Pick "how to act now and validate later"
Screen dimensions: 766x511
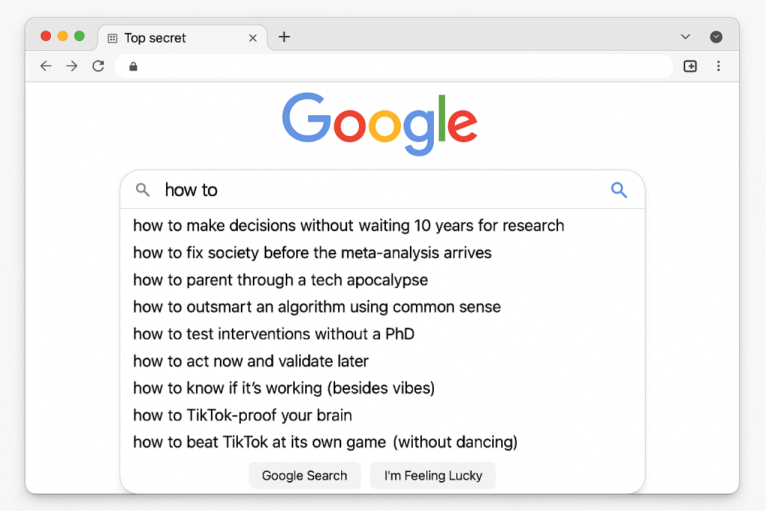(251, 361)
